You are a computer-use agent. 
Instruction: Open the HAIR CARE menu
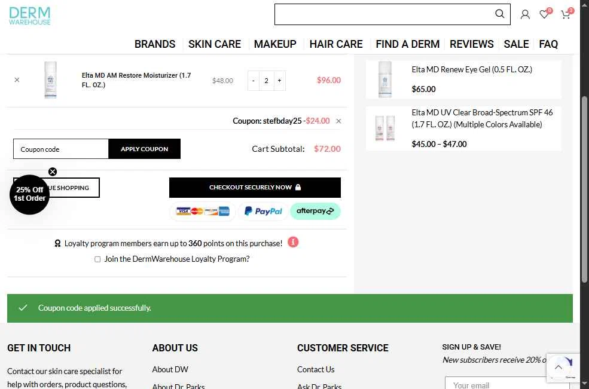[x=336, y=44]
